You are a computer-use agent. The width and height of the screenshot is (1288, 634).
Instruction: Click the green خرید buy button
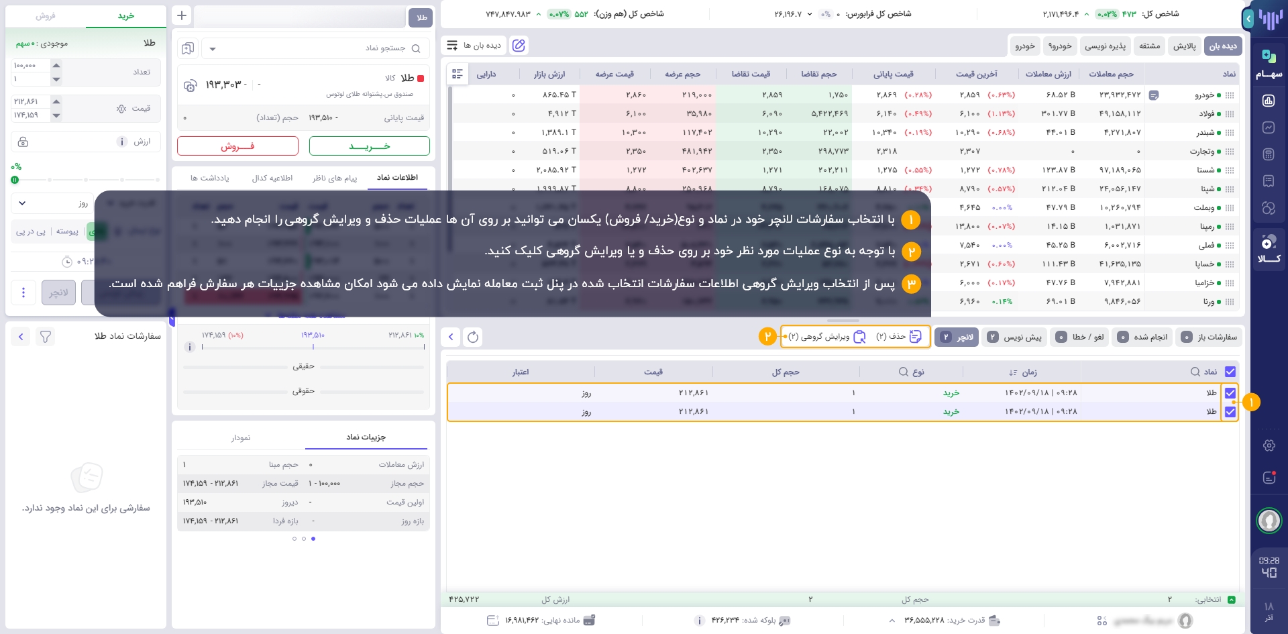click(x=369, y=146)
